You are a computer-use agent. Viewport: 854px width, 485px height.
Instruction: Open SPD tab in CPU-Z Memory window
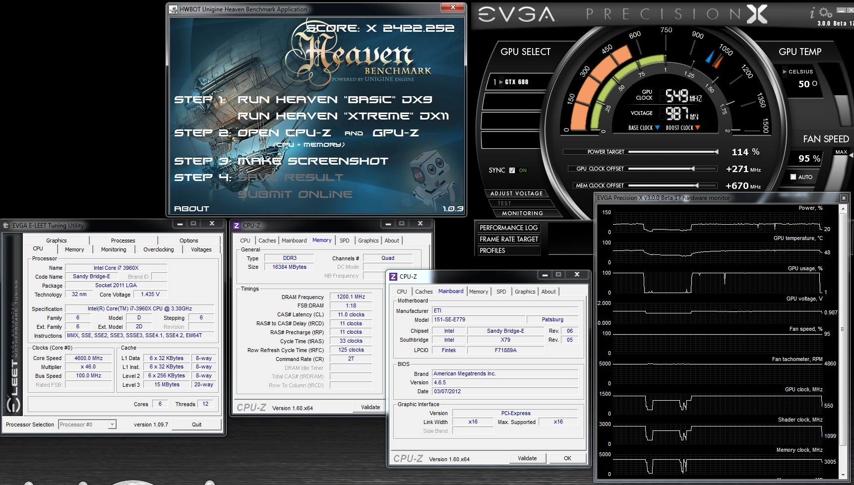(x=345, y=241)
